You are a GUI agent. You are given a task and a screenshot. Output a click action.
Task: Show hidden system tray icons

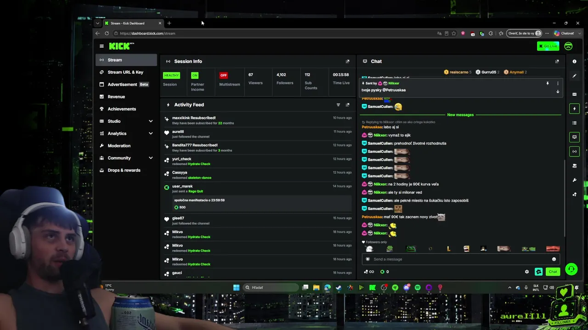coord(509,288)
